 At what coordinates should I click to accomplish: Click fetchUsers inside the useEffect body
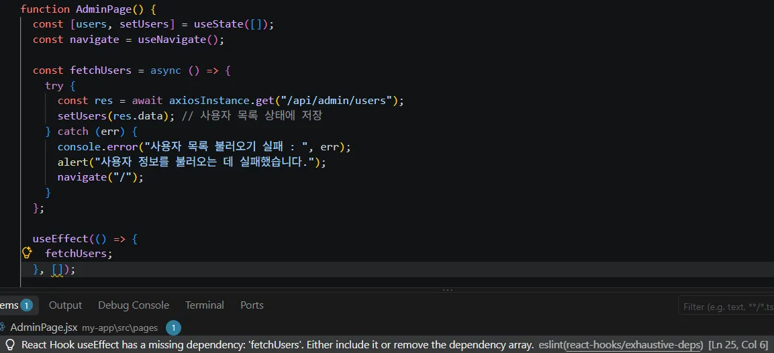[x=76, y=254]
